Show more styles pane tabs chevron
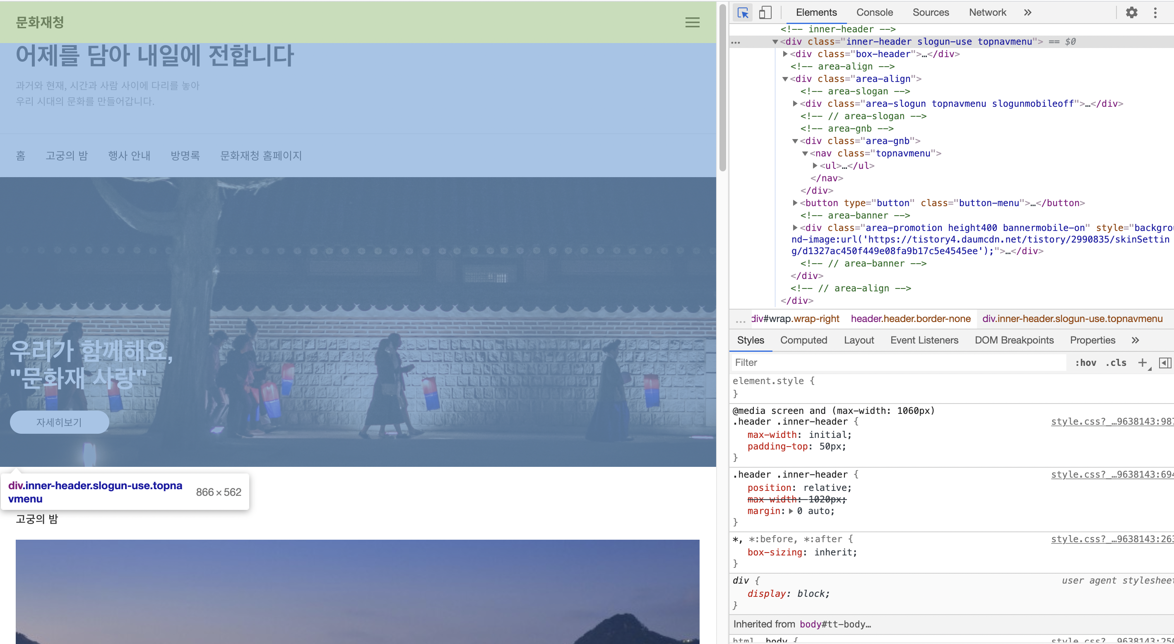1174x644 pixels. [x=1135, y=341]
